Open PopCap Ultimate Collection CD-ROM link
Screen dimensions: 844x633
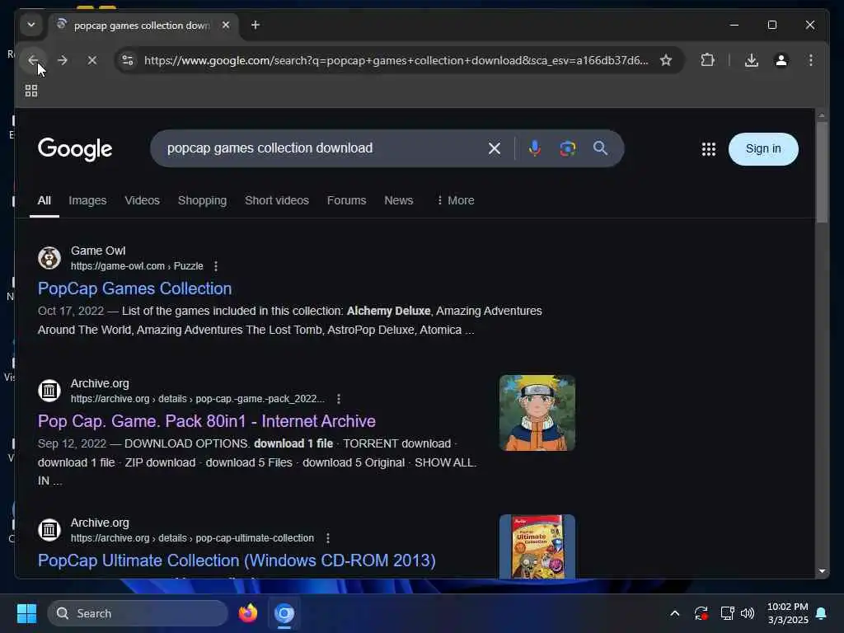pos(237,560)
